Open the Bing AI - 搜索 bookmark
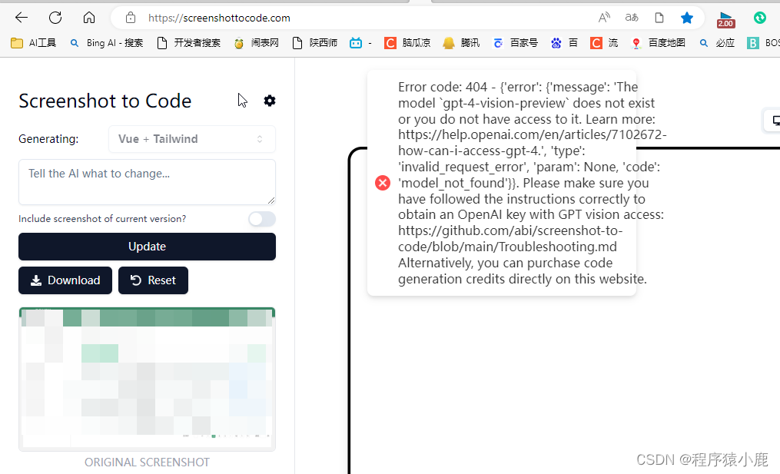Viewport: 780px width, 474px height. pos(107,43)
